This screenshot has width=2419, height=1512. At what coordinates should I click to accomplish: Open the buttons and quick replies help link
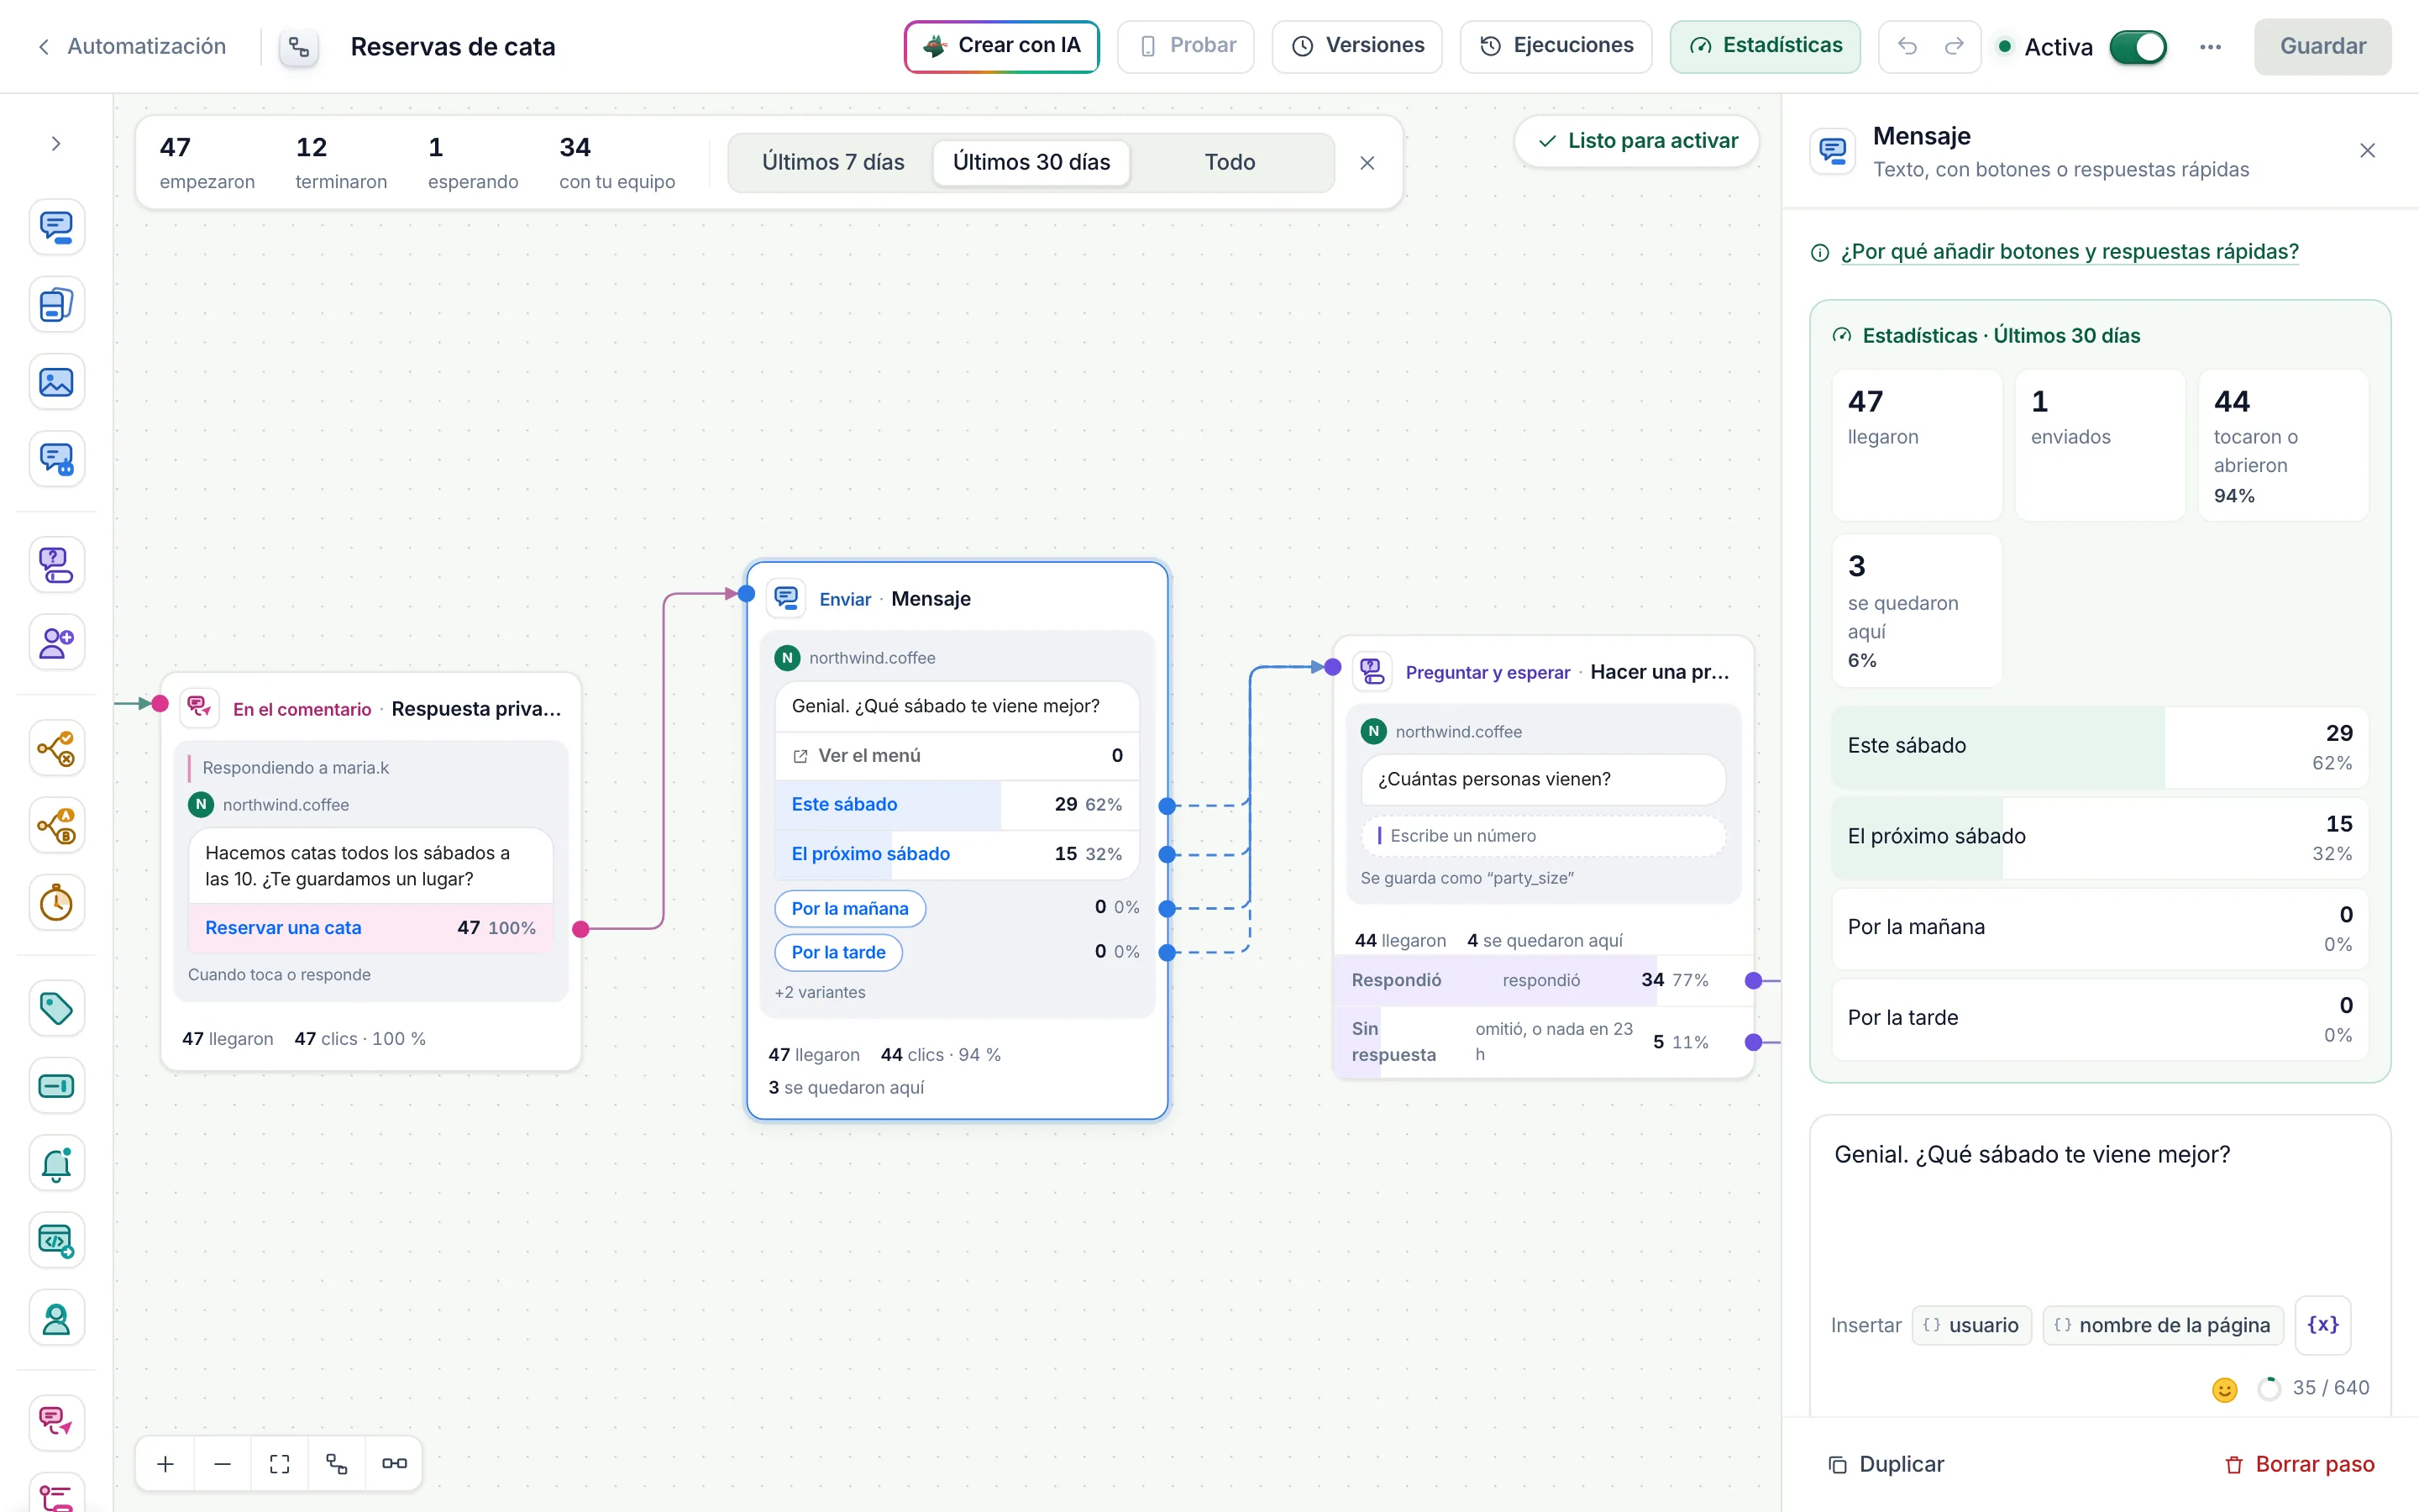coord(2069,252)
